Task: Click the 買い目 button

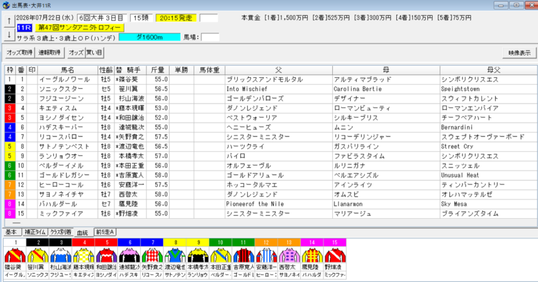Action: click(x=94, y=53)
